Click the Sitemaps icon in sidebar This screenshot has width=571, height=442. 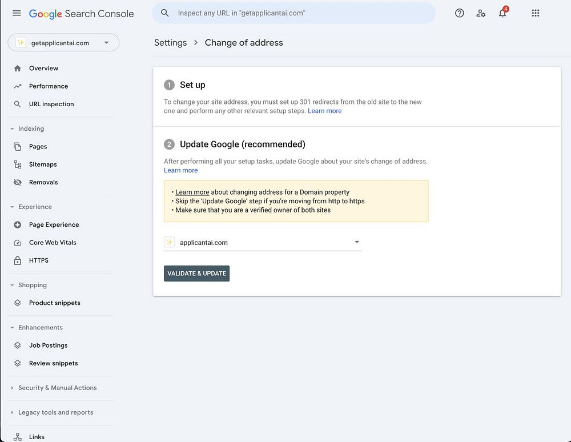(x=18, y=164)
